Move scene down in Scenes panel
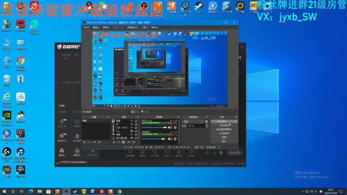 click(x=99, y=142)
